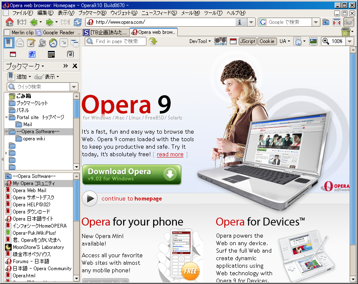The width and height of the screenshot is (358, 284).
Task: Click the Rewind navigation icon
Action: (x=22, y=22)
